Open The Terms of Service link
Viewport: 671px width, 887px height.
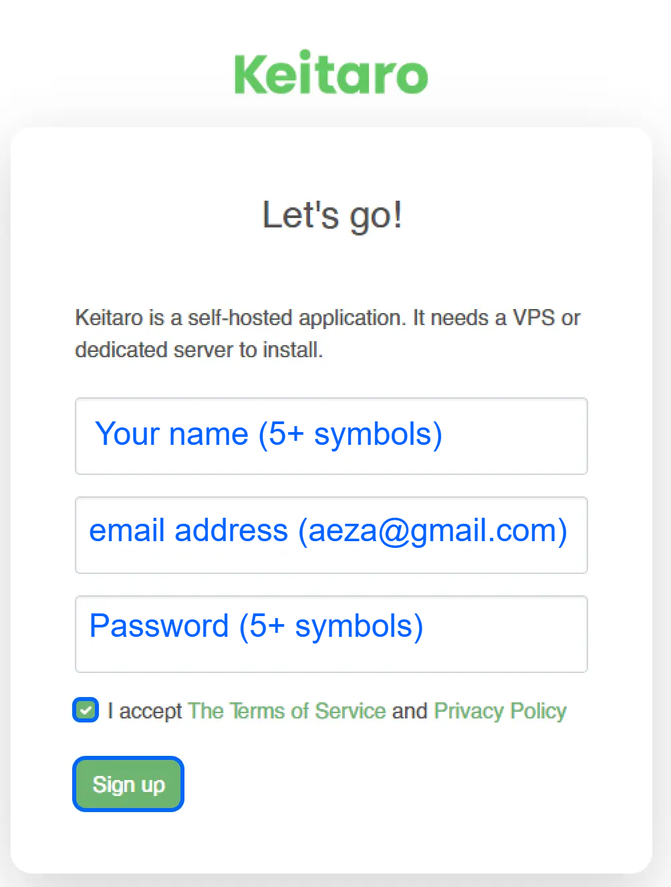click(x=287, y=710)
